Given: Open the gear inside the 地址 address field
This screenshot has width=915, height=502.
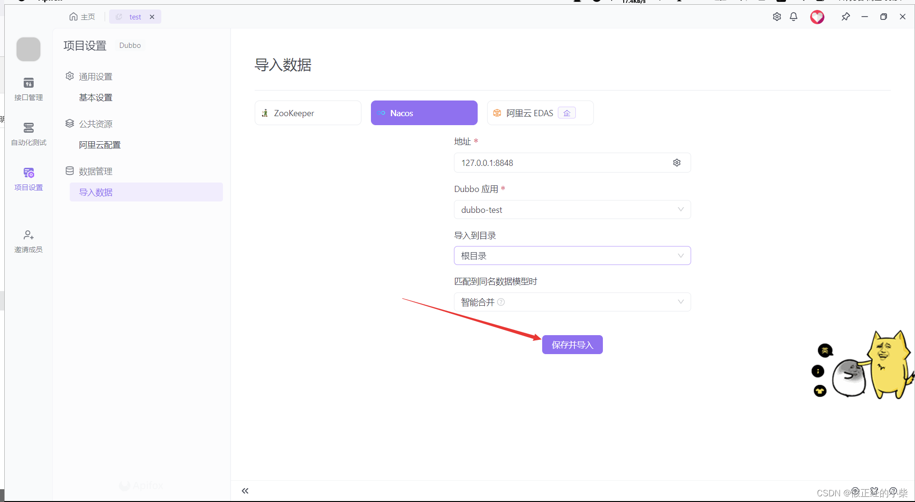Looking at the screenshot, I should coord(677,163).
